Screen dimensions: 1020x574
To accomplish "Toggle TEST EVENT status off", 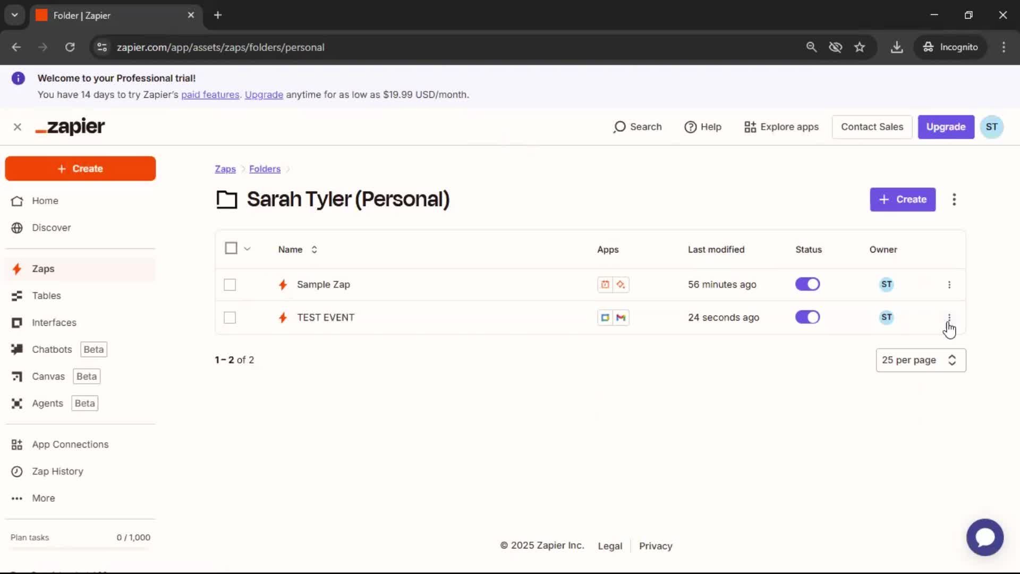I will pyautogui.click(x=807, y=317).
